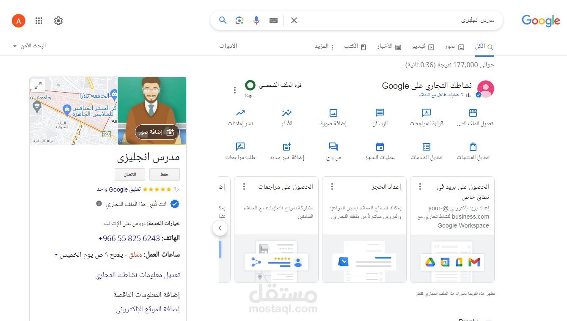Open الرسائل messages

[x=380, y=118]
